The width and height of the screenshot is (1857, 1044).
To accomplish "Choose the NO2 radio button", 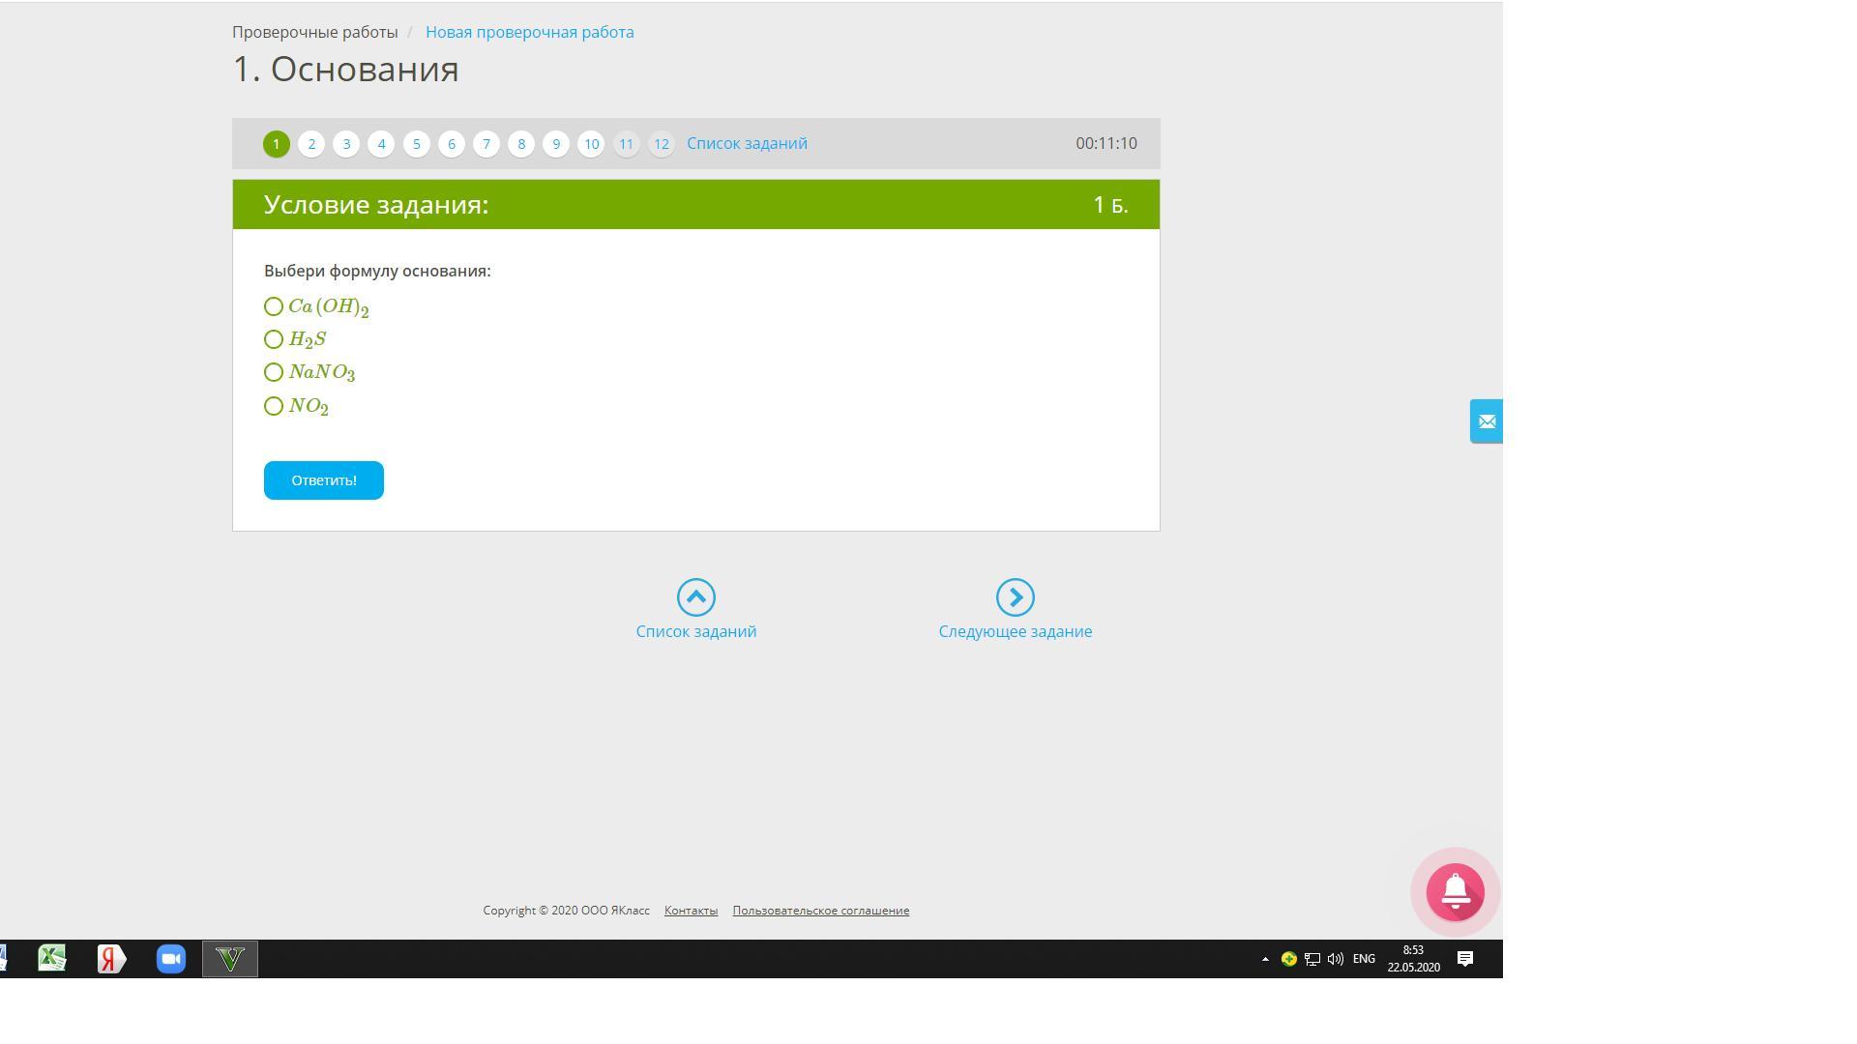I will click(x=274, y=406).
